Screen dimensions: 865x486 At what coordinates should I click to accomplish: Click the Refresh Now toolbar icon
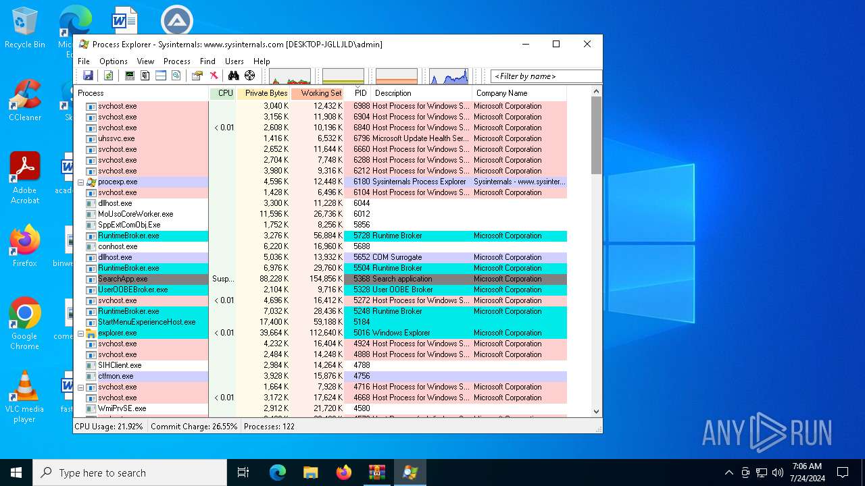pos(108,76)
